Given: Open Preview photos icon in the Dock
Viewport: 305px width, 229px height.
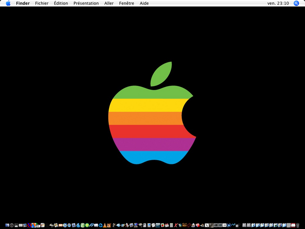Looking at the screenshot, I should point(132,225).
